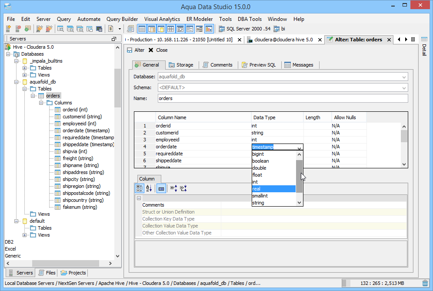This screenshot has height=291, width=433.
Task: Toggle the table with orange side panel view
Action: tap(151, 29)
